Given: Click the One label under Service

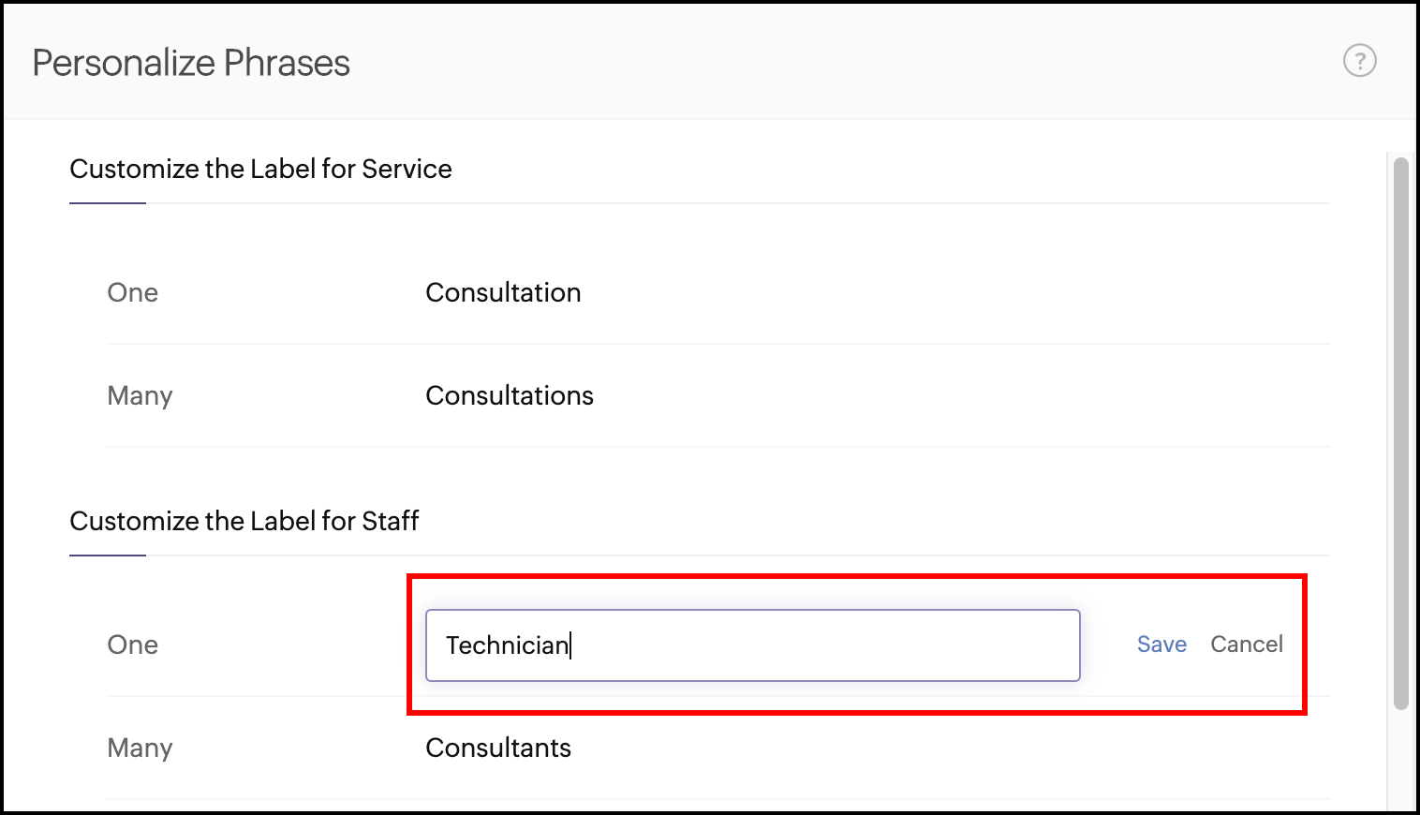Looking at the screenshot, I should click(x=133, y=292).
